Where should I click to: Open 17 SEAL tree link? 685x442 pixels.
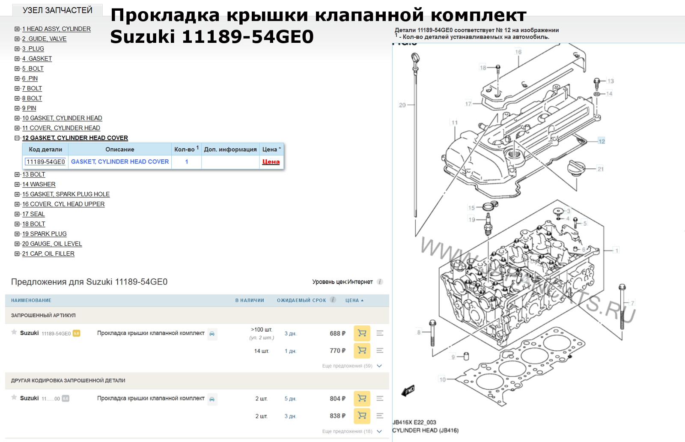(33, 214)
